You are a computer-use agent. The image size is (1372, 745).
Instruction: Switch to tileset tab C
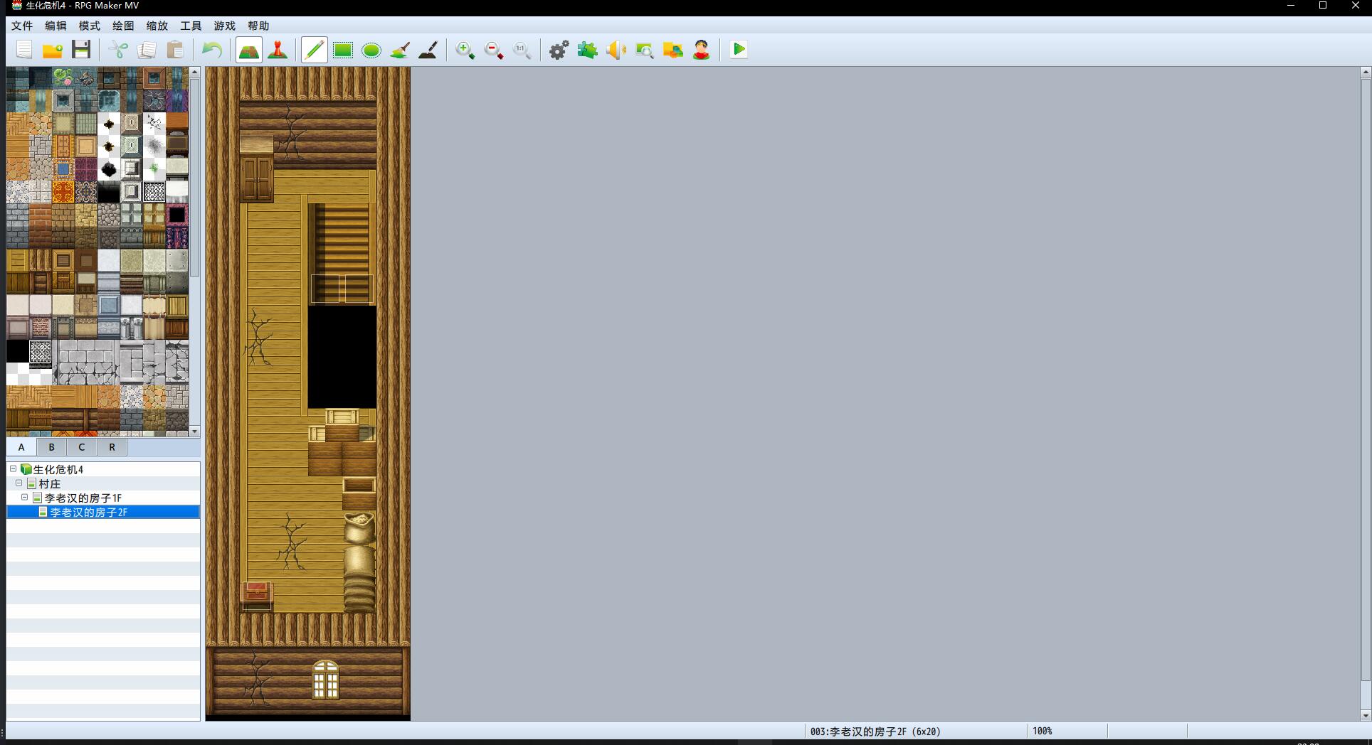82,447
